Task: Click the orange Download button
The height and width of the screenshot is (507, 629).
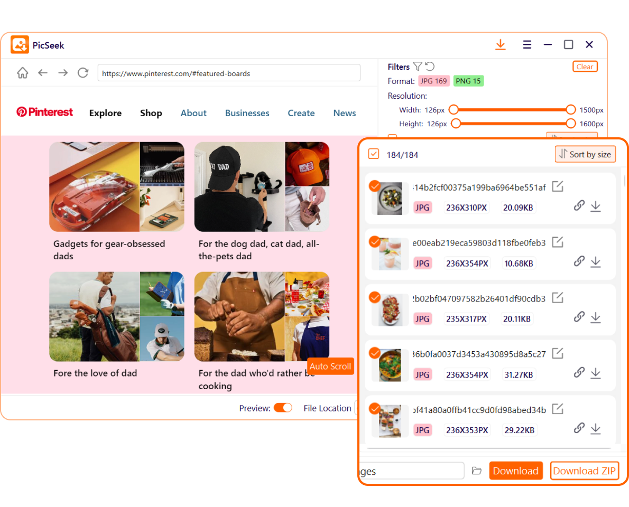Action: tap(515, 471)
